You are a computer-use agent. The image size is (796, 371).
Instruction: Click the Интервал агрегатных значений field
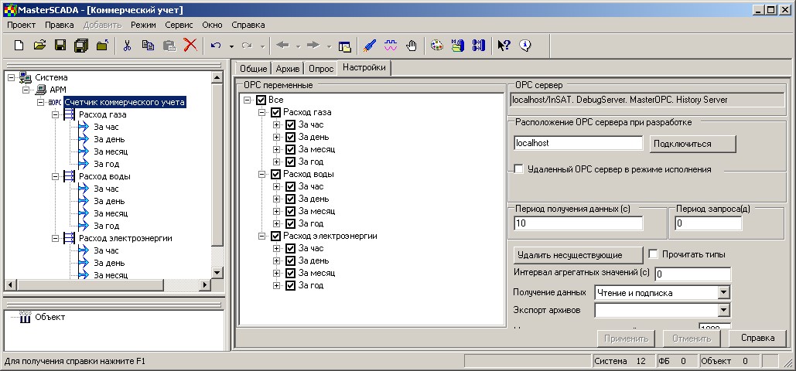pyautogui.click(x=693, y=274)
